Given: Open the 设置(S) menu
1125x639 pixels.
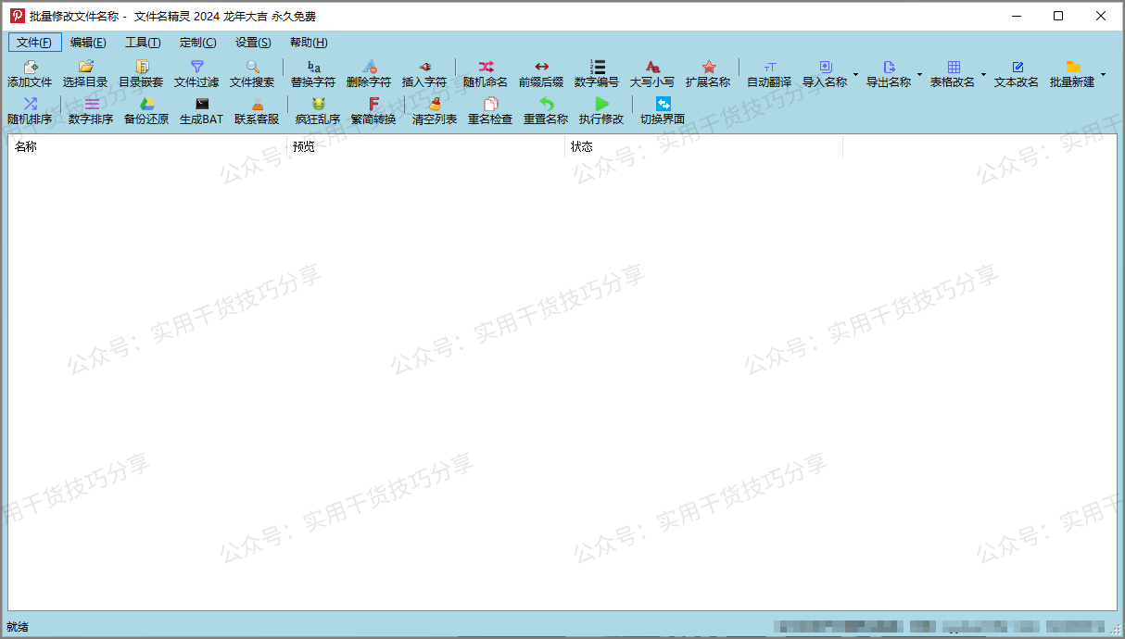Looking at the screenshot, I should 255,42.
